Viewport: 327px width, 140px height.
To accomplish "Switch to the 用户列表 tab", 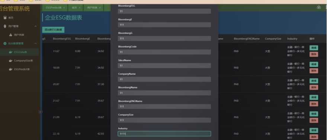I will tap(92, 8).
